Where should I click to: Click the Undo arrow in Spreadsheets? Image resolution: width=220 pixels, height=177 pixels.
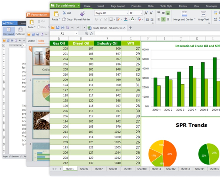[x=72, y=27]
